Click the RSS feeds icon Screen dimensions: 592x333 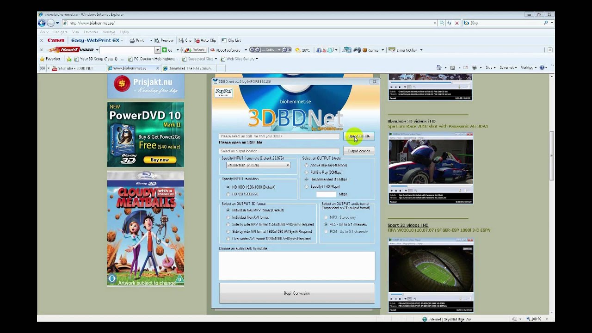pyautogui.click(x=453, y=68)
